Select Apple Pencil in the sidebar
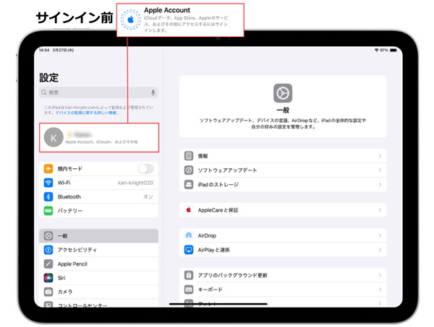The height and width of the screenshot is (327, 434). coord(99,263)
